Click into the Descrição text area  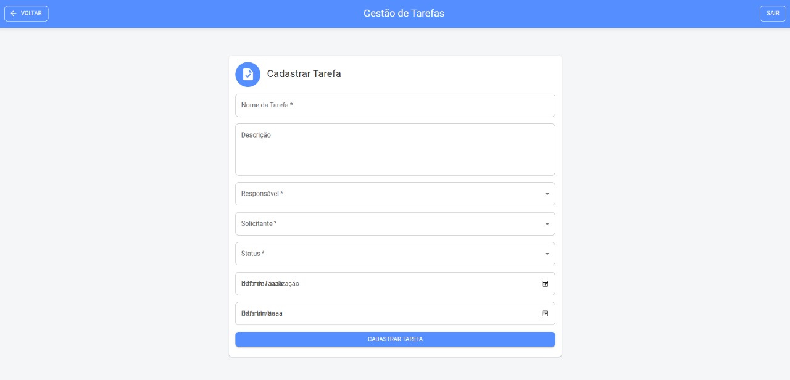tap(395, 150)
